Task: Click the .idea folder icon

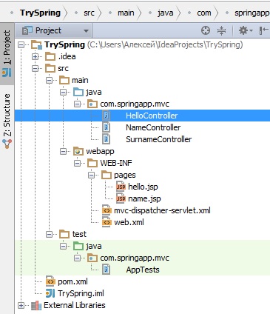Action: coord(50,56)
